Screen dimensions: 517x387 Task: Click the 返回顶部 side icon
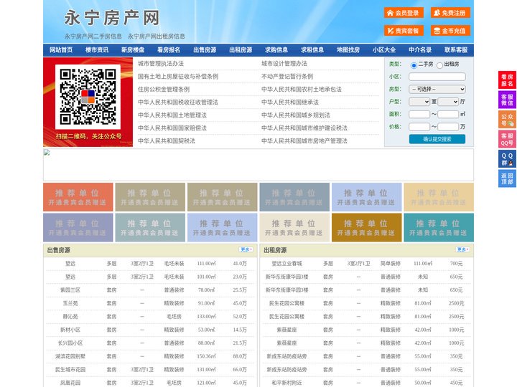coord(507,178)
